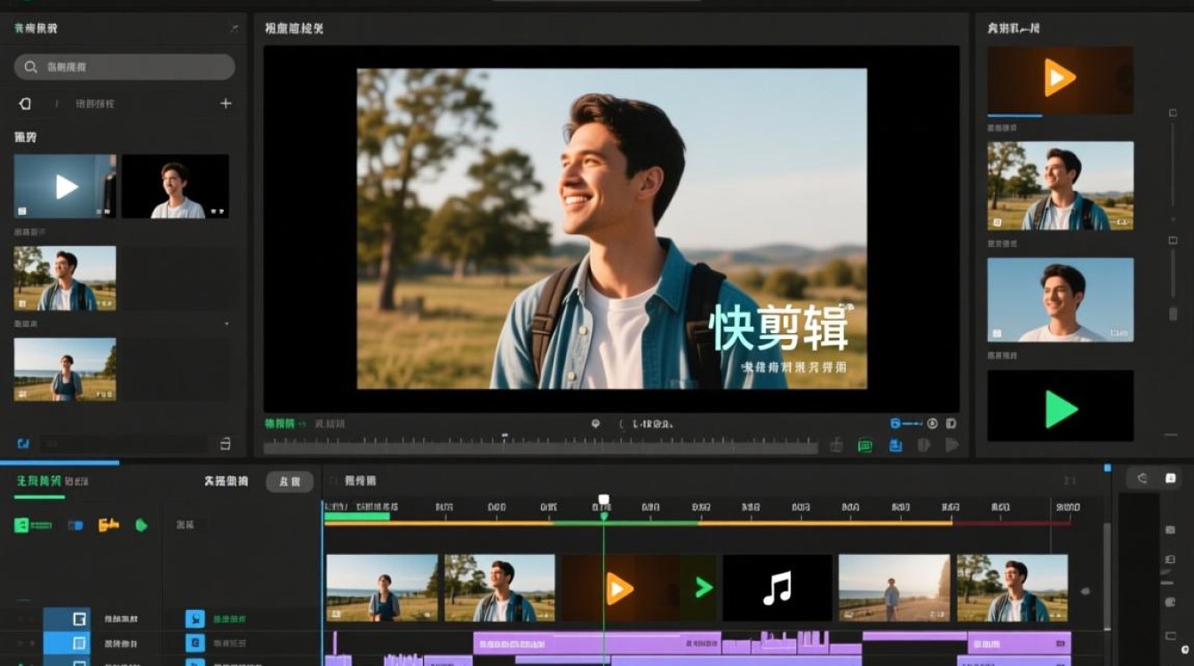Select the purple audio clip under the second clip
Viewport: 1194px width, 666px height.
click(x=596, y=643)
